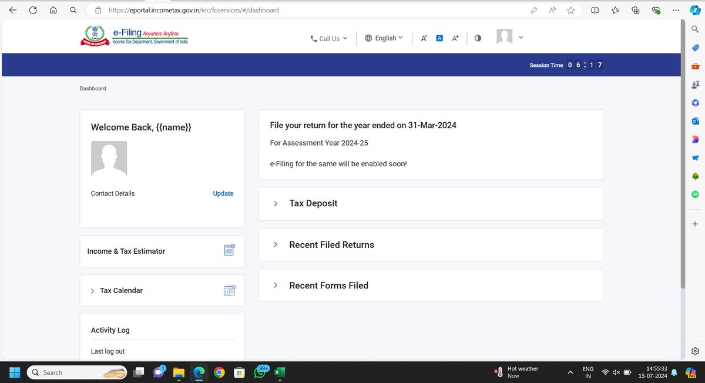Click the browser Home icon

53,10
